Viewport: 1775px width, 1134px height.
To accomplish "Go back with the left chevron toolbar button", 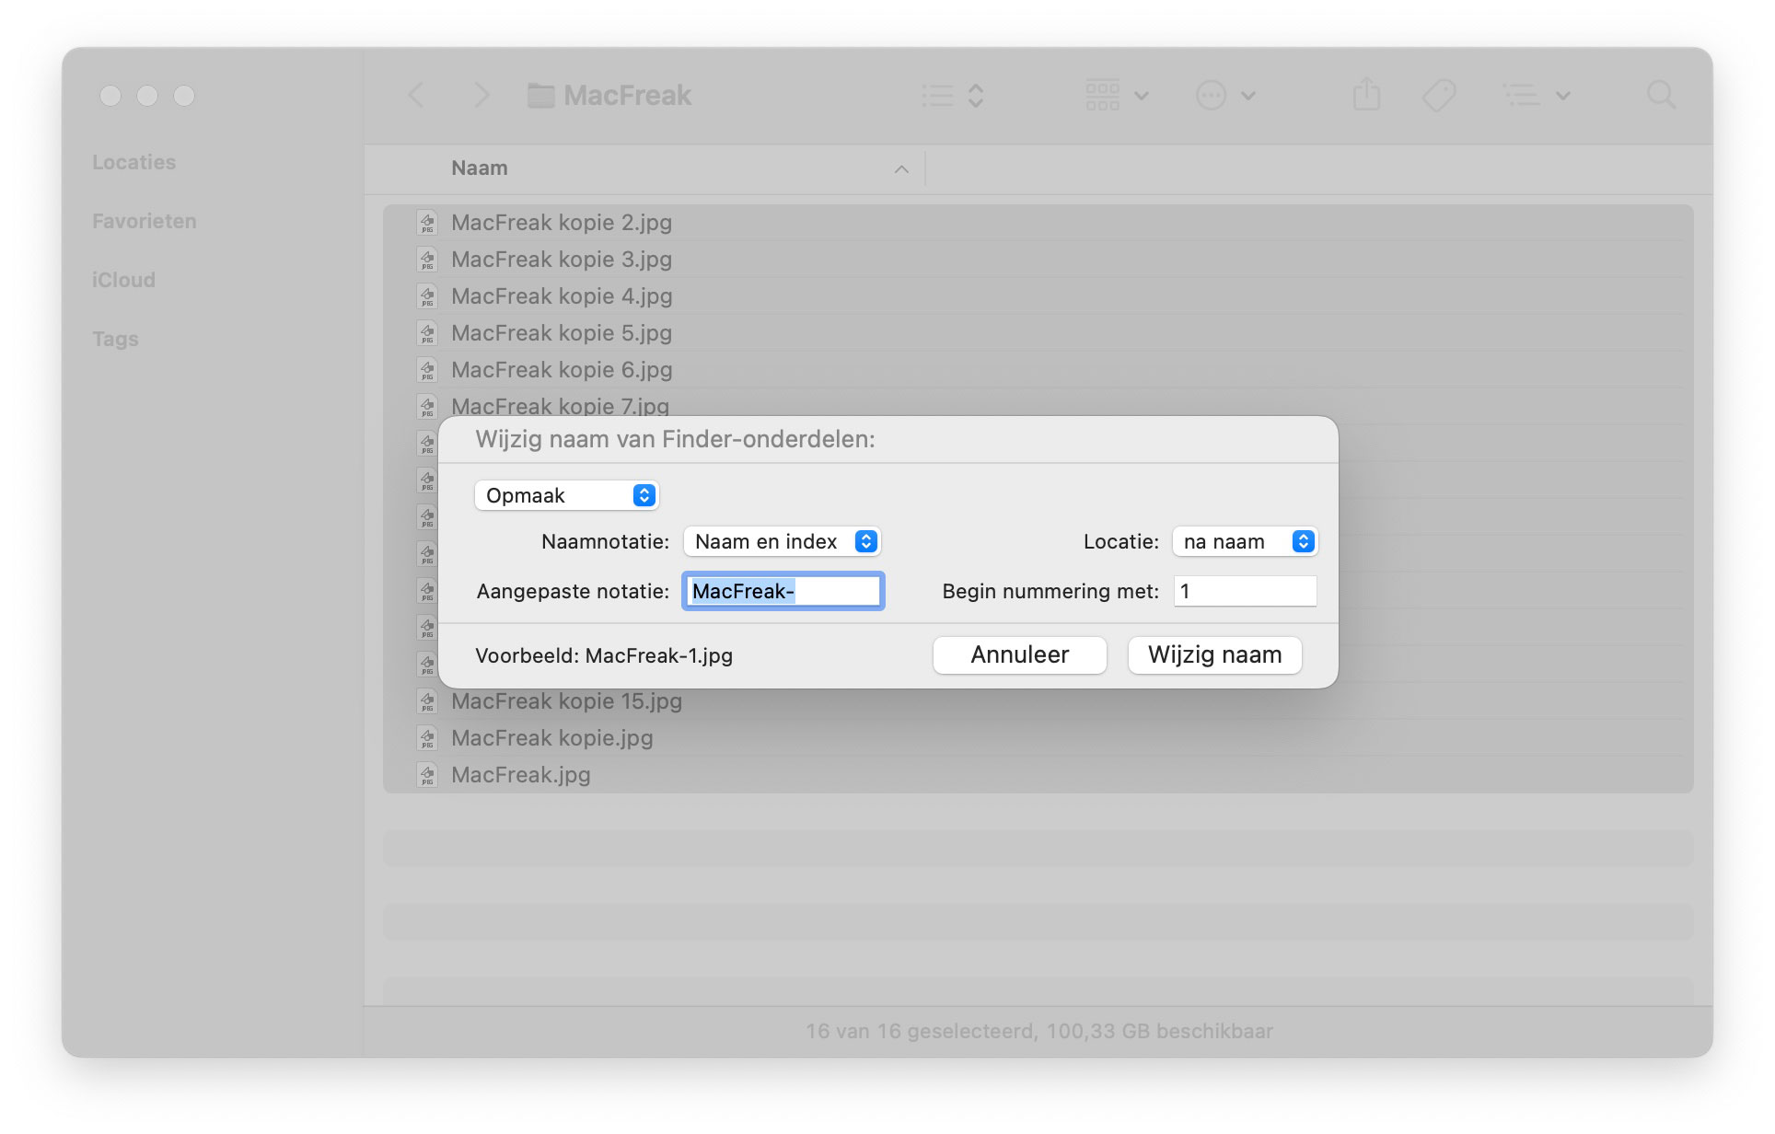I will (416, 95).
